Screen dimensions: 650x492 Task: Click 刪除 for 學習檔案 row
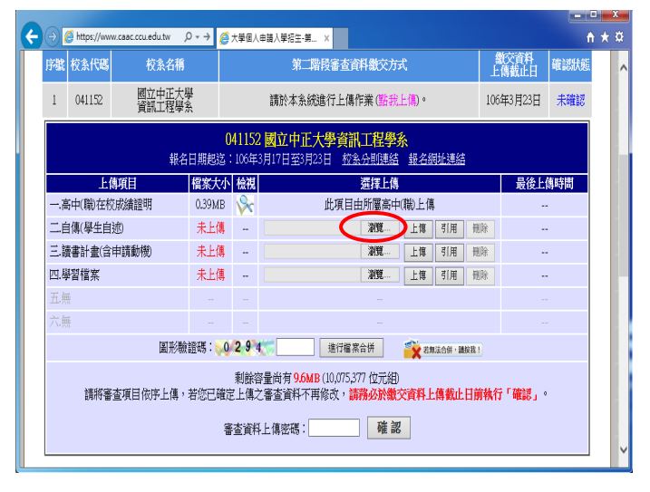[480, 275]
